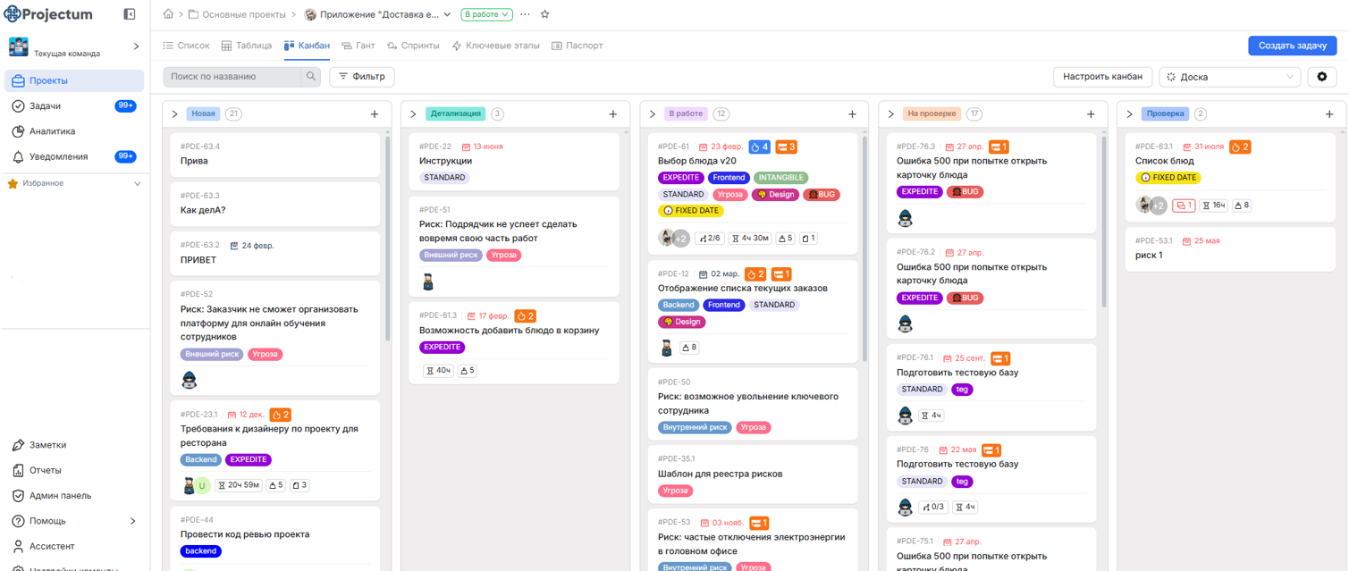Screen dimensions: 1349x571
Task: Open the three-dot project menu
Action: pos(525,14)
